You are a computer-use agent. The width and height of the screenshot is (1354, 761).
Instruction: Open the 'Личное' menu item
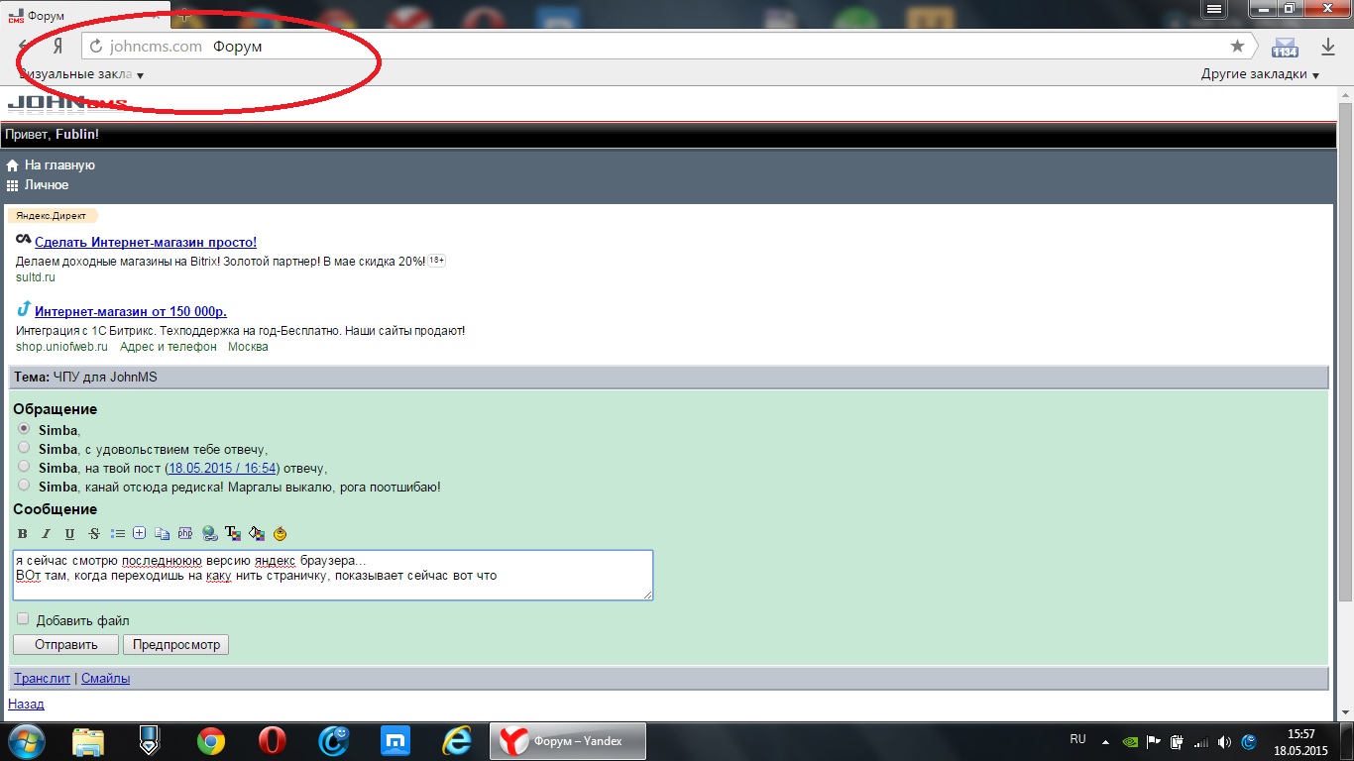point(38,185)
